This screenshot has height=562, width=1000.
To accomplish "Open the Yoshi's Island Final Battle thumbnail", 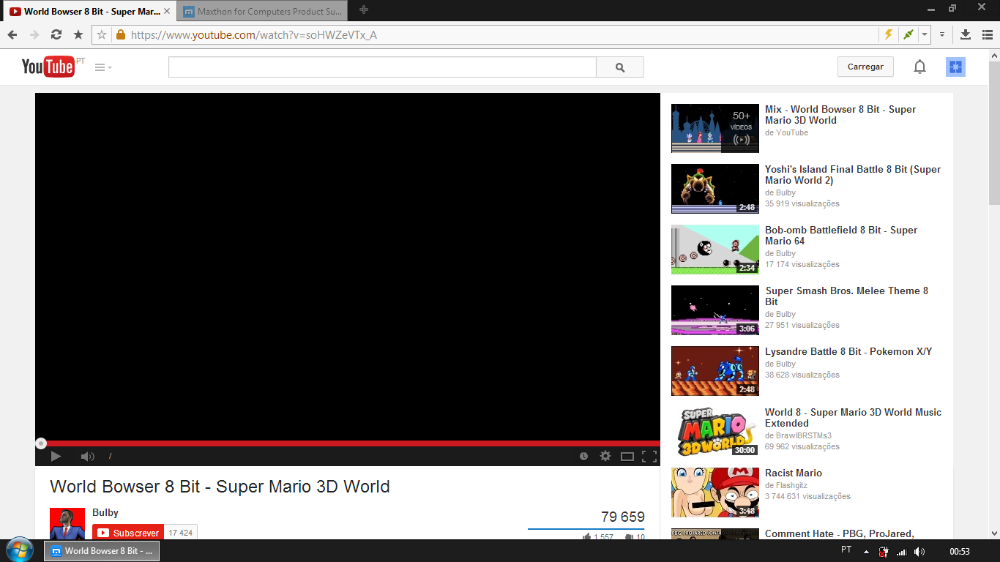I will coord(715,189).
